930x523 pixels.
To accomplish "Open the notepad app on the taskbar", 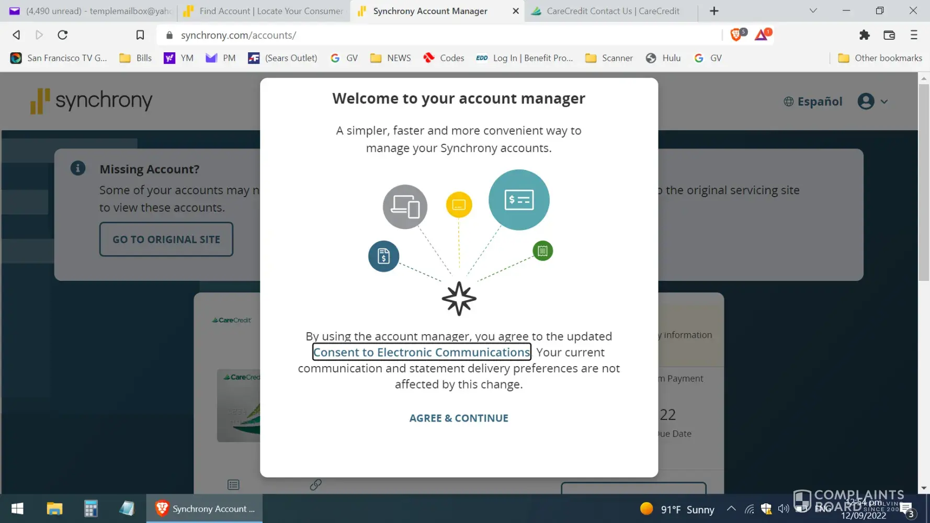I will pyautogui.click(x=127, y=509).
